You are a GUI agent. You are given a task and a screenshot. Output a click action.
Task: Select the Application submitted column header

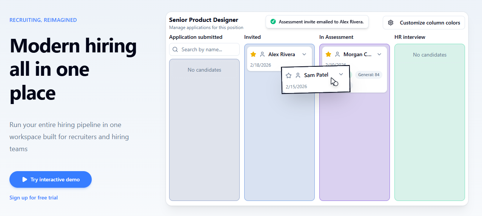(x=196, y=37)
